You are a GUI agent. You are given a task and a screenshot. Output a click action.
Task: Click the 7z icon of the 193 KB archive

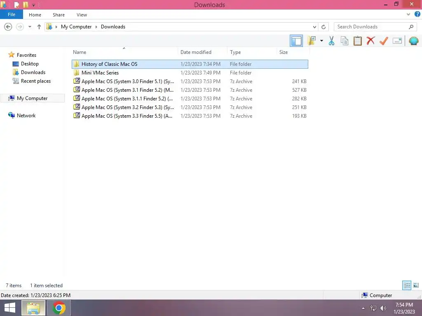(76, 115)
